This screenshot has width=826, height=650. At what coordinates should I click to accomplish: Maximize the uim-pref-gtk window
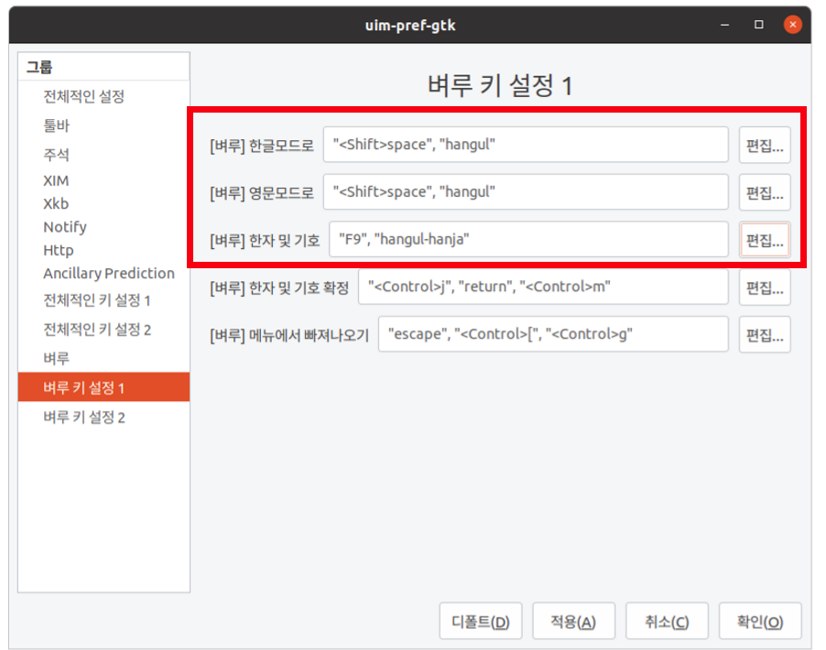(758, 24)
